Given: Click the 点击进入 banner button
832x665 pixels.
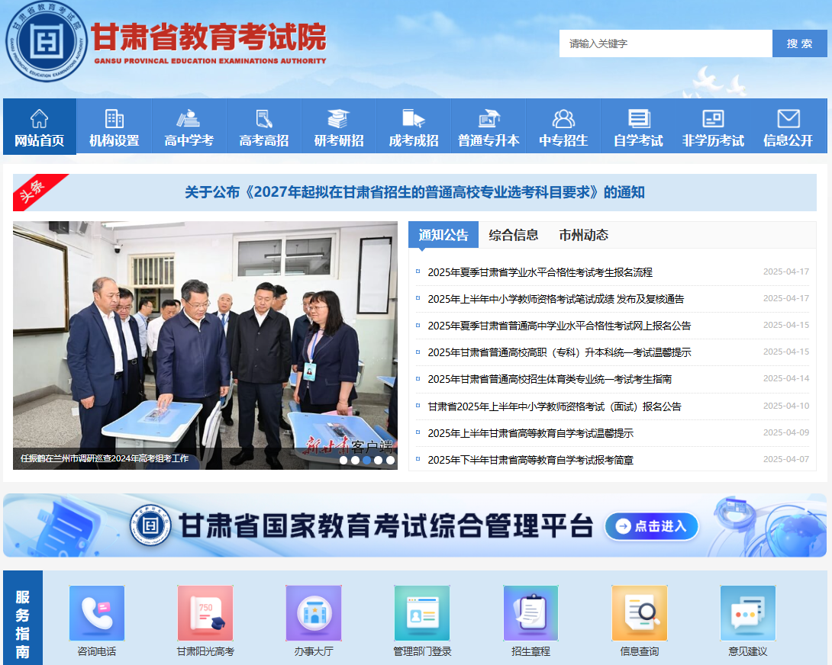Looking at the screenshot, I should (x=652, y=526).
